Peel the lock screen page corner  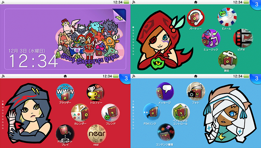(x=119, y=15)
